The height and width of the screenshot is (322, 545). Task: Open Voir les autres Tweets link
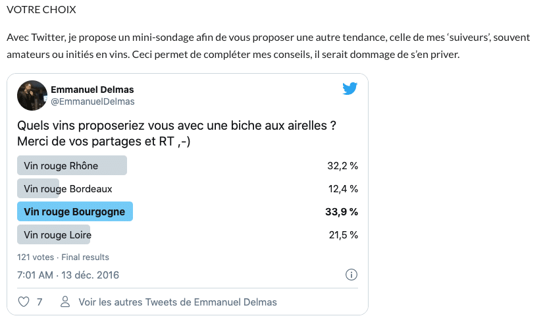tap(178, 302)
